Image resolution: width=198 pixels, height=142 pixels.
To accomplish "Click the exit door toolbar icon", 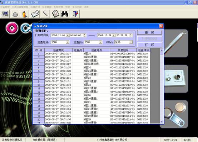I will pyautogui.click(x=75, y=14).
